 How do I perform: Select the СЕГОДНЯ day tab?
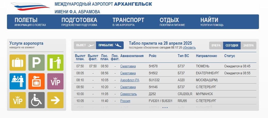232,46
